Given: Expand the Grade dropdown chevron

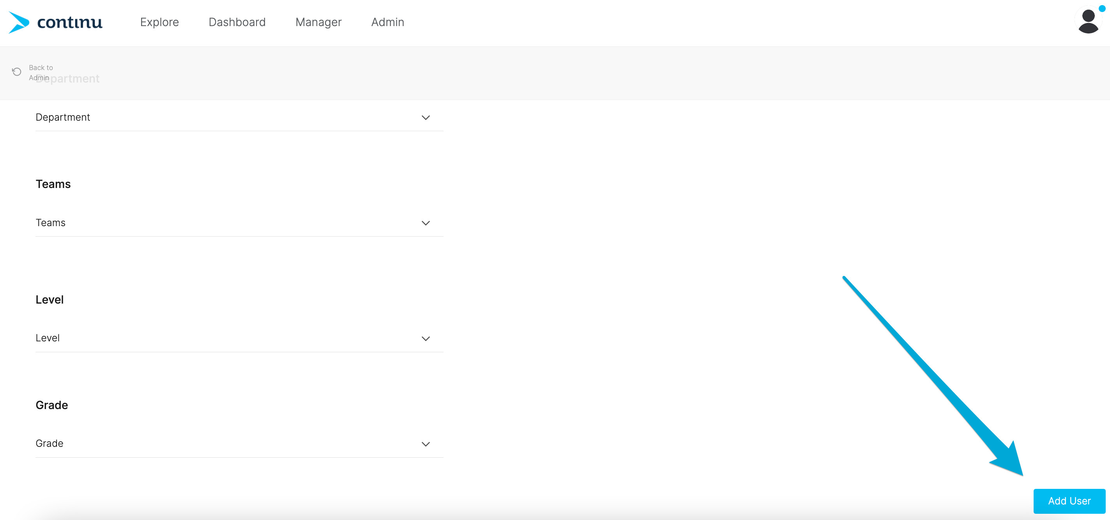Looking at the screenshot, I should point(426,444).
